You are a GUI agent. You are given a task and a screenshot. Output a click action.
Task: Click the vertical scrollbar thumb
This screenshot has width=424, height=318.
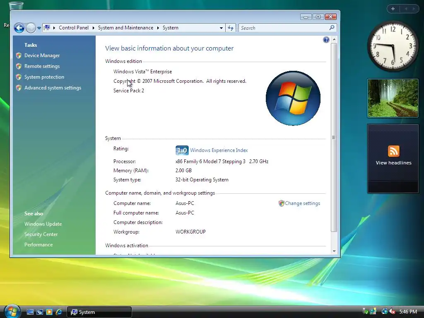334,137
